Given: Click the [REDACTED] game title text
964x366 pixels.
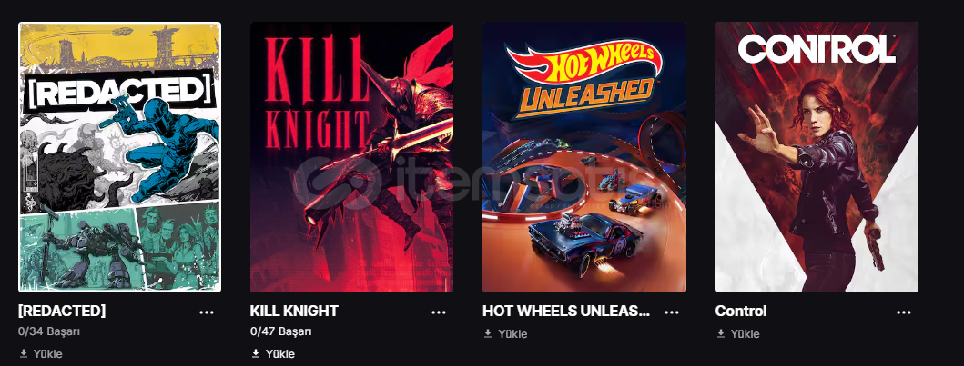Looking at the screenshot, I should point(62,311).
